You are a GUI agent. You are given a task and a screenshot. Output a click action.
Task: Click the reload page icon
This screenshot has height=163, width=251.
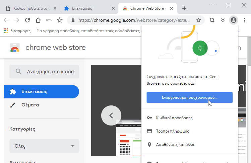pos(27,20)
